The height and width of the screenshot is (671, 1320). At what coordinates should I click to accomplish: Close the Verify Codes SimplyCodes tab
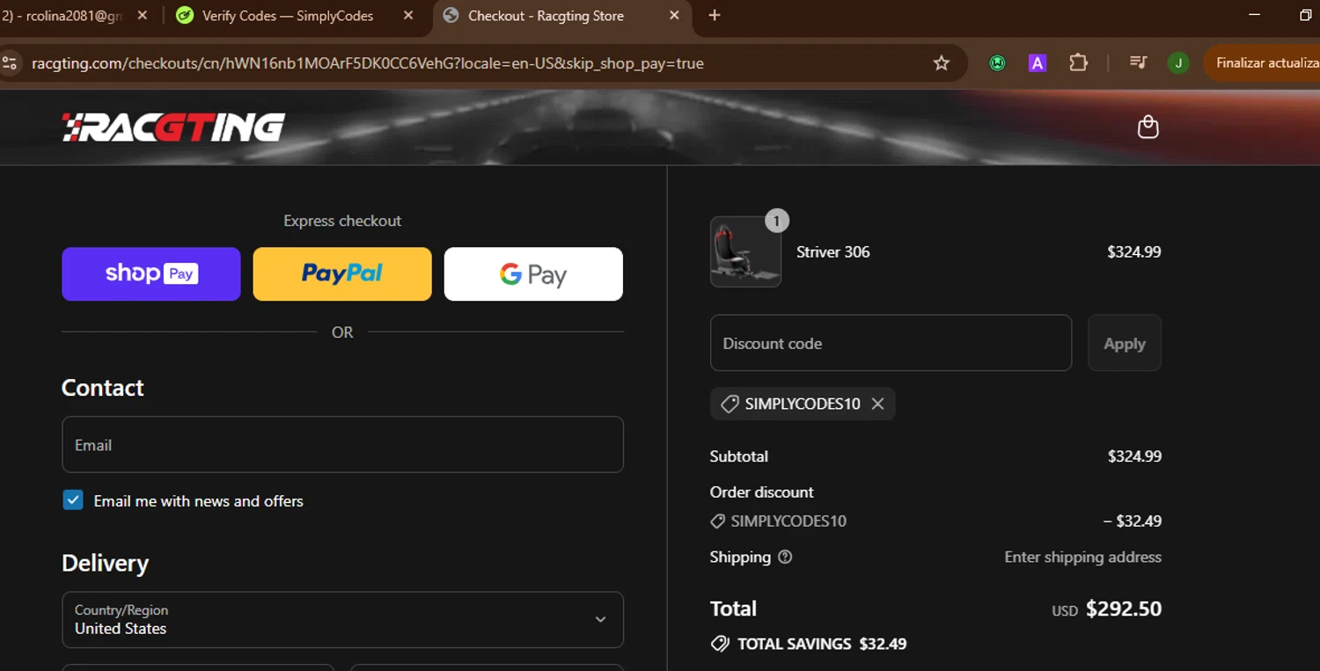click(407, 16)
